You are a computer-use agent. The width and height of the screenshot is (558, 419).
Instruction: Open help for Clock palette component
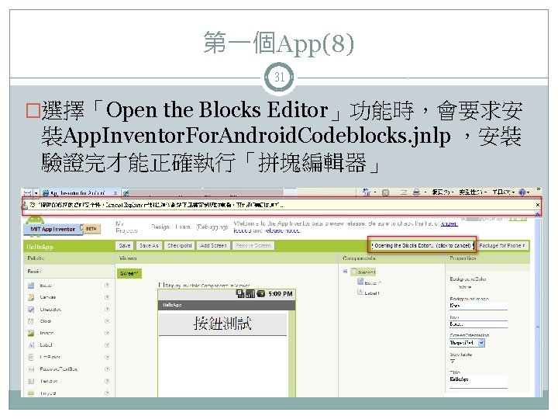[107, 321]
